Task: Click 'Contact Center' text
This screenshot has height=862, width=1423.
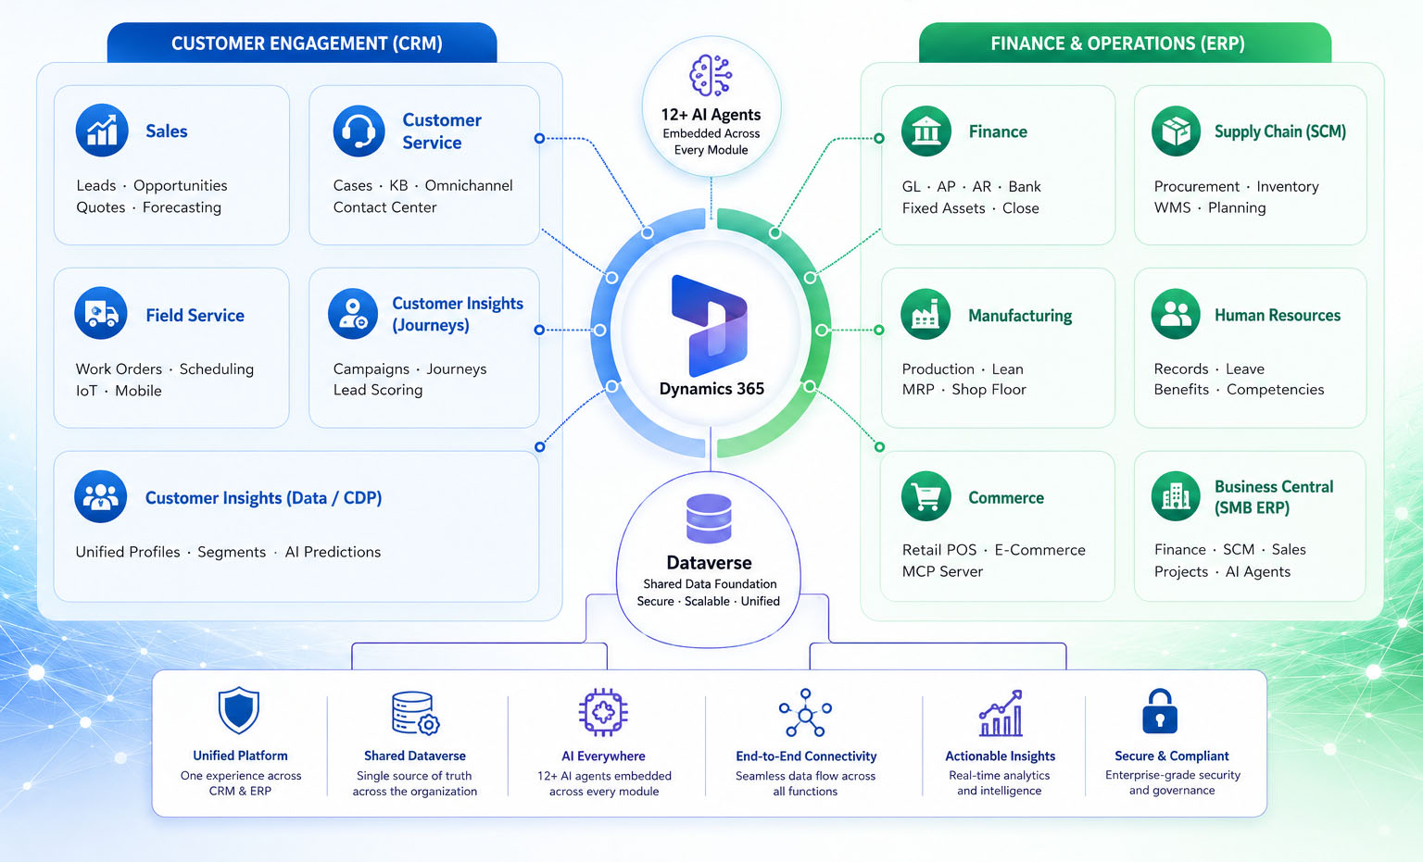Action: click(384, 208)
